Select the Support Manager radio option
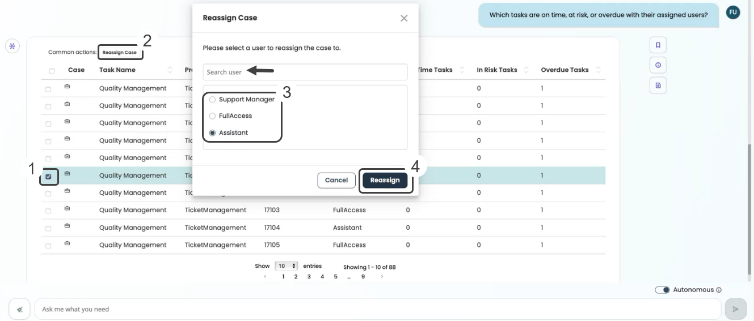The width and height of the screenshot is (754, 321). tap(213, 100)
